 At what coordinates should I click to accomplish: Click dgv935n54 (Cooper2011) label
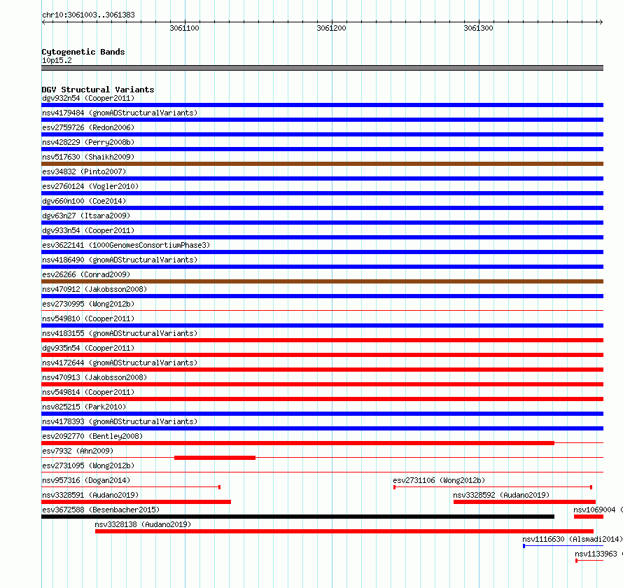pos(88,348)
